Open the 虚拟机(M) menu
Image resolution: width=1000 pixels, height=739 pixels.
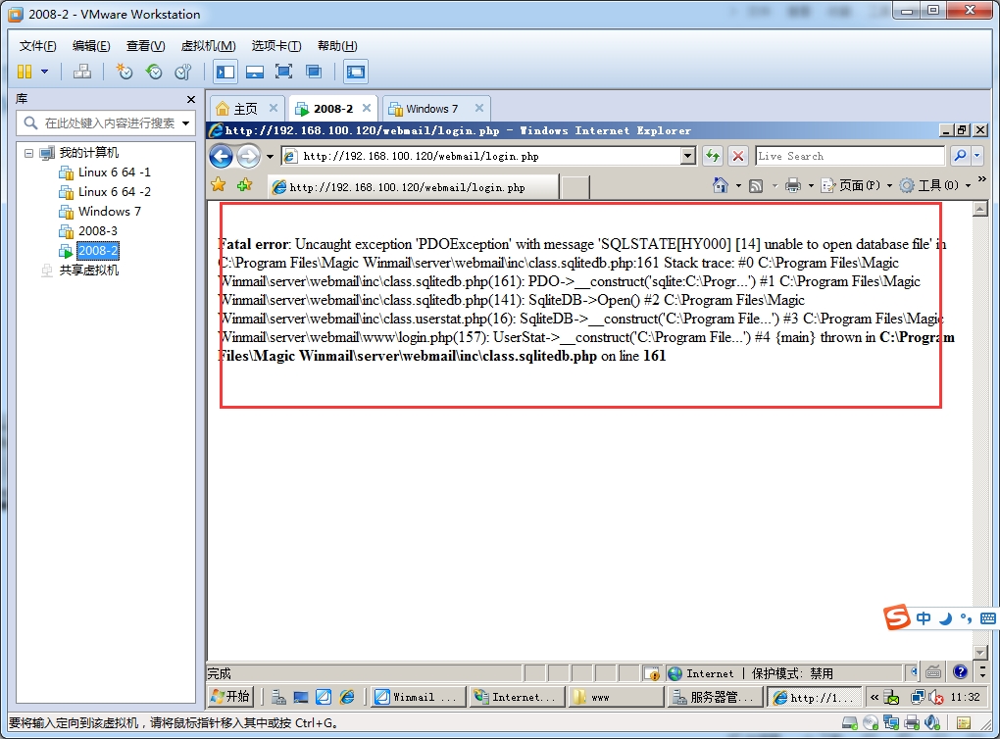209,46
